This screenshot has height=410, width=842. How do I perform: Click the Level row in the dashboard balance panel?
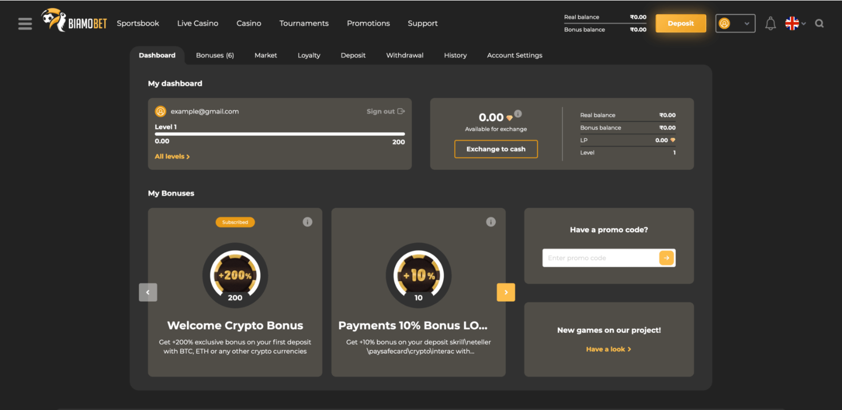click(x=628, y=153)
